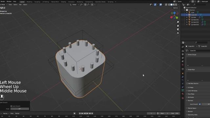Toggle X-ray mode in viewport header
This screenshot has width=210, height=118.
166,5
